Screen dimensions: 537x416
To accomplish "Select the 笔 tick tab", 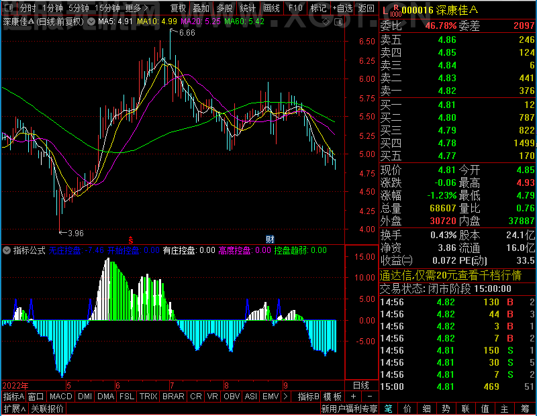I will click(388, 409).
